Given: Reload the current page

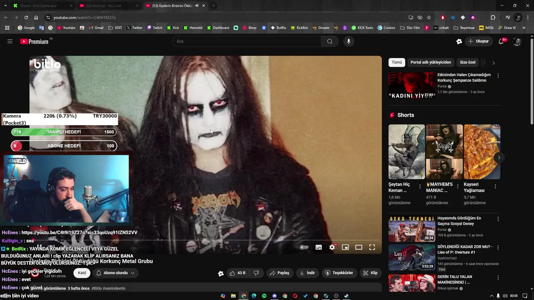Looking at the screenshot, I should tap(26, 17).
